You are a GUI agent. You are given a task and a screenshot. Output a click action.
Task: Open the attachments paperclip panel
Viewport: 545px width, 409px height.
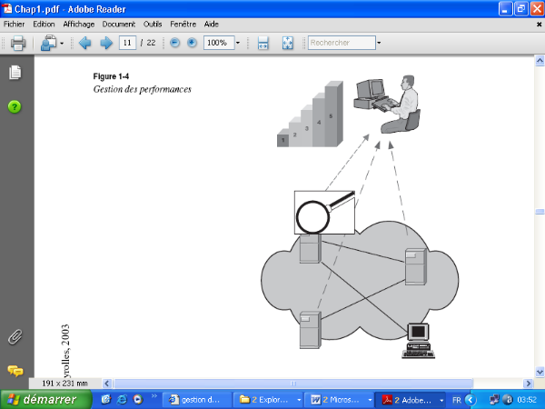15,336
